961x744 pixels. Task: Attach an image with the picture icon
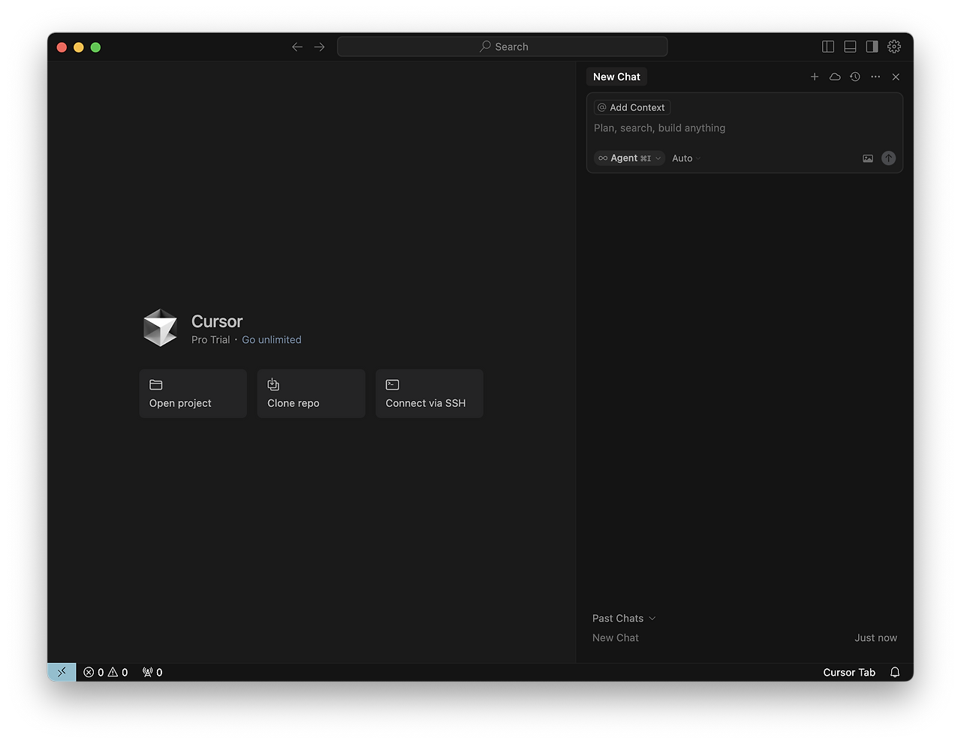868,158
